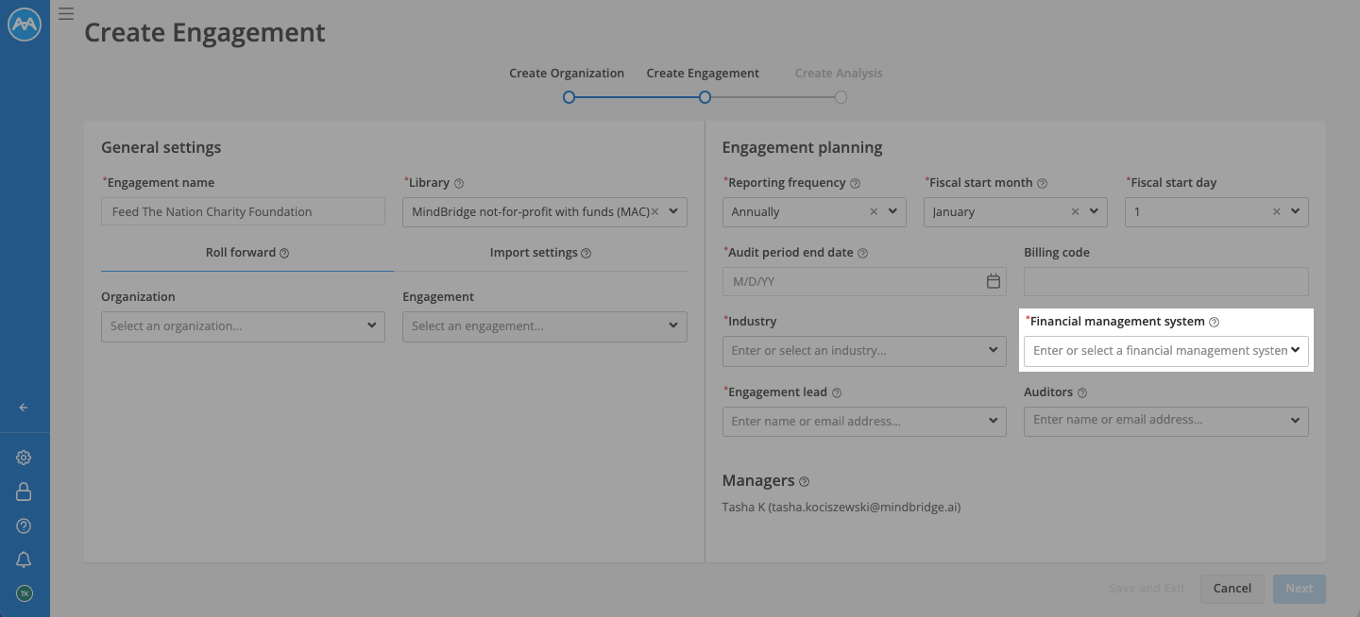Viewport: 1360px width, 617px height.
Task: Click the Engagement name input field
Action: (243, 211)
